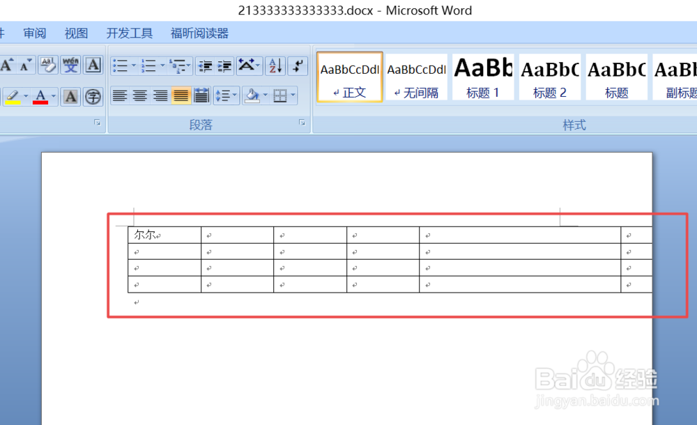Sort text with the A-Z icon
This screenshot has width=697, height=425.
[275, 65]
